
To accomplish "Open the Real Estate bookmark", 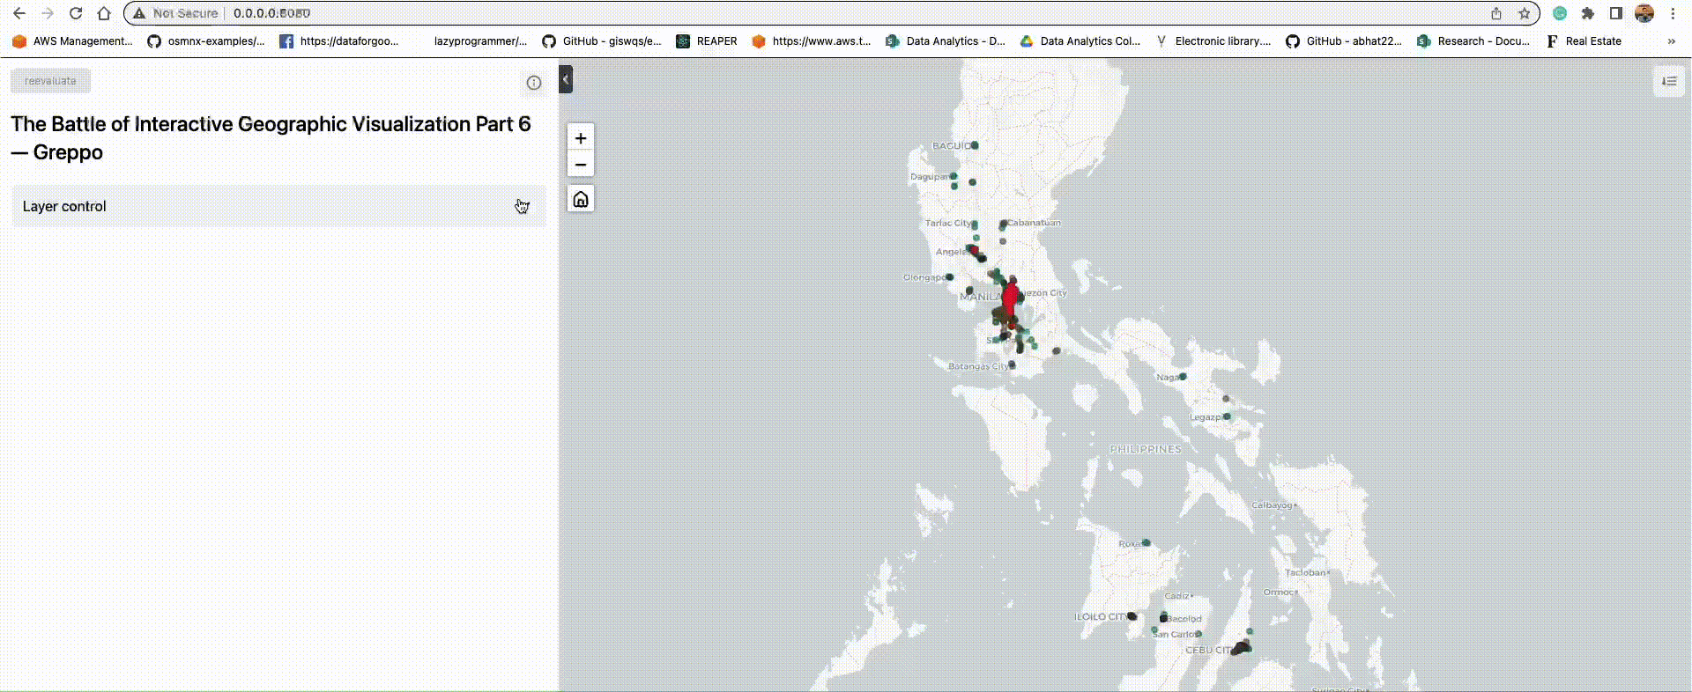I will click(1584, 41).
